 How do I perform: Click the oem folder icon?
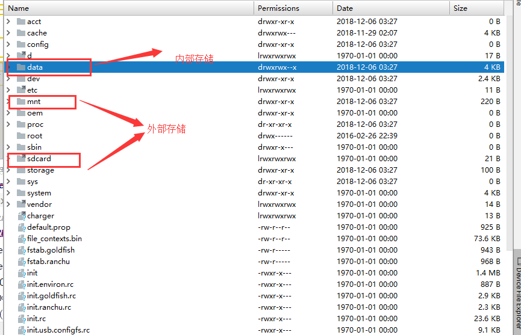point(21,113)
